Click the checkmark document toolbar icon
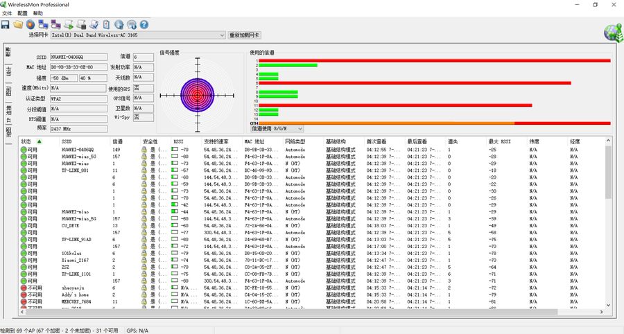The width and height of the screenshot is (624, 334). pos(94,25)
